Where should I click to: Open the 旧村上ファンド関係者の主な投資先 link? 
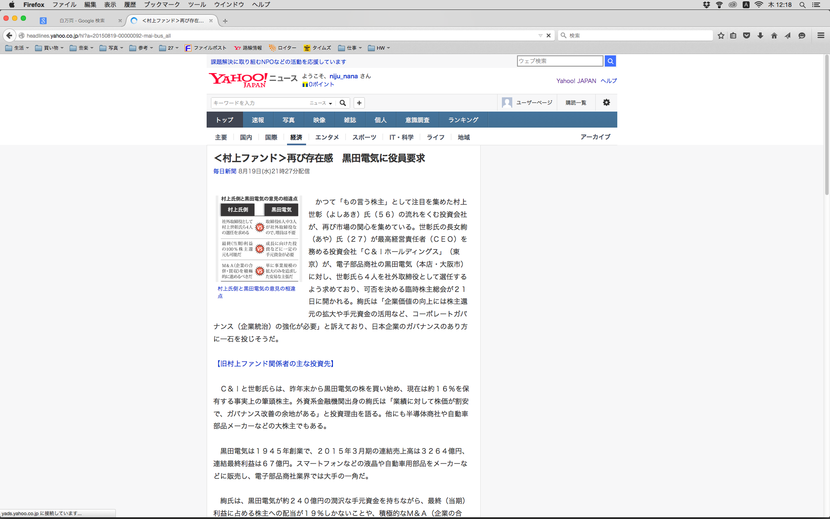(275, 364)
